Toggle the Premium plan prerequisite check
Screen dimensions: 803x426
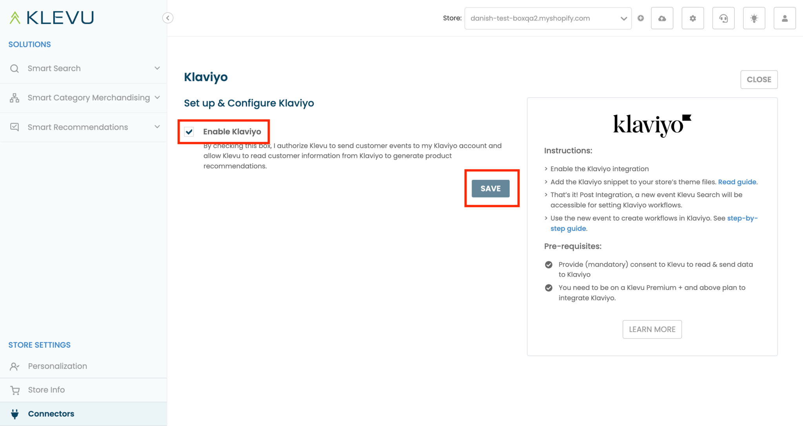coord(549,288)
